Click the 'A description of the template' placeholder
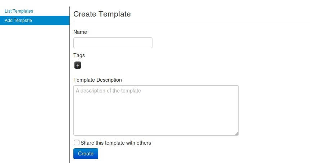 click(x=108, y=91)
